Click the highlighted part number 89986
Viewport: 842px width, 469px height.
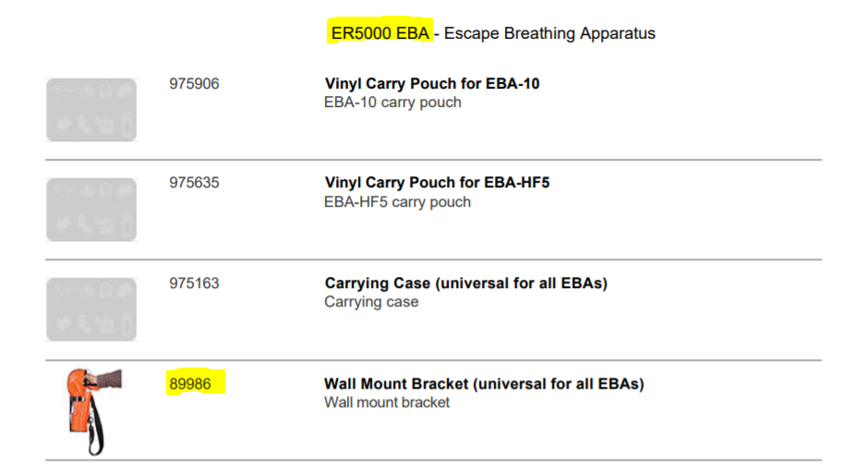pos(190,383)
